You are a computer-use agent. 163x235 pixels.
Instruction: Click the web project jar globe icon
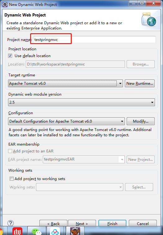(x=149, y=20)
